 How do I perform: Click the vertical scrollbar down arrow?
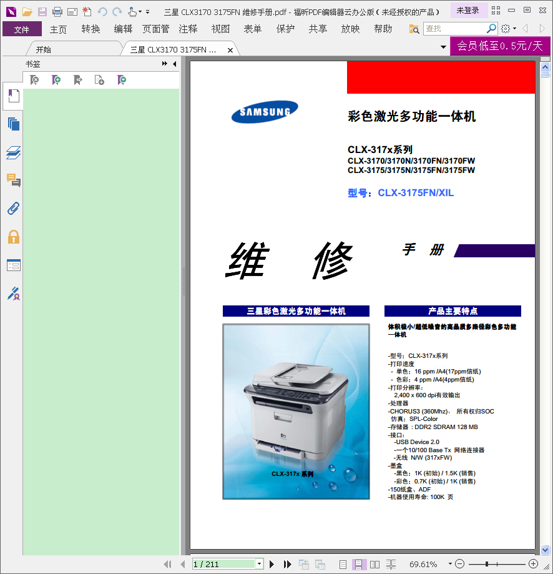545,550
